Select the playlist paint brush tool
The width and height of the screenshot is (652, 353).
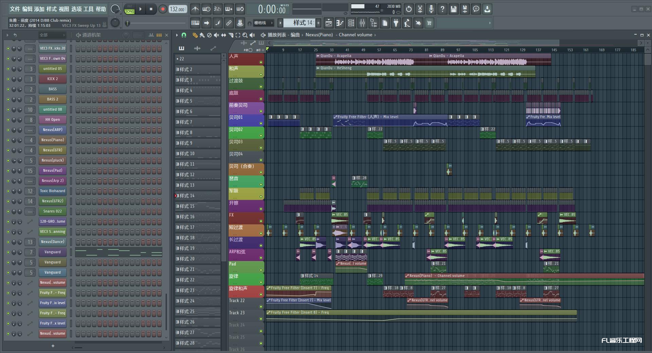pyautogui.click(x=202, y=35)
